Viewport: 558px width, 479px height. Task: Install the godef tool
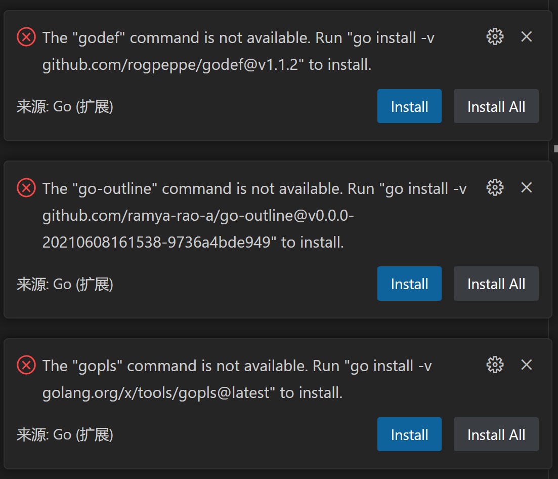point(409,106)
